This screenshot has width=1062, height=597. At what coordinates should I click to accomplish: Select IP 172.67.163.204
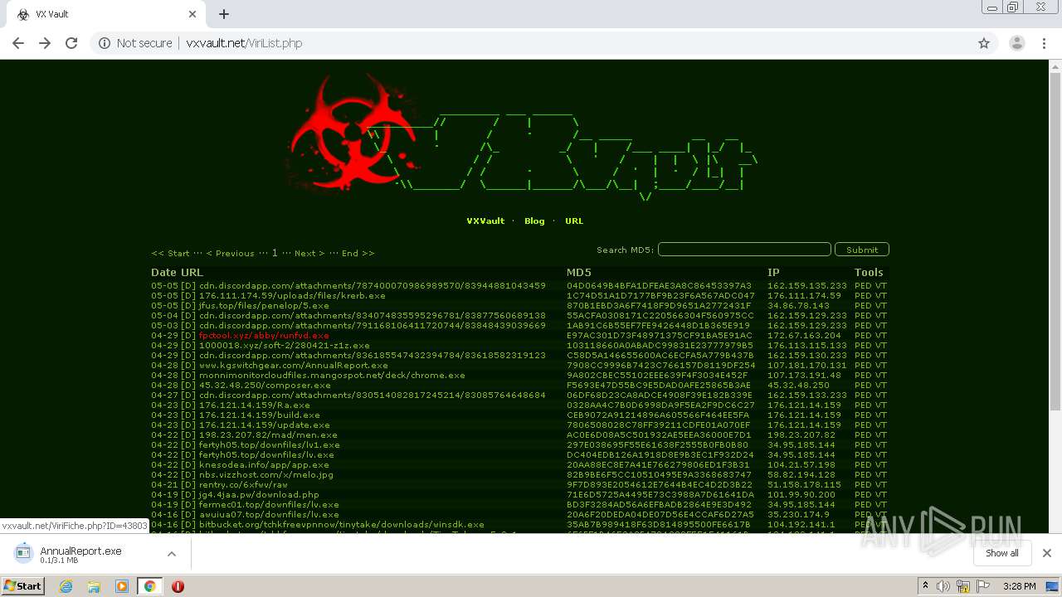(x=804, y=335)
